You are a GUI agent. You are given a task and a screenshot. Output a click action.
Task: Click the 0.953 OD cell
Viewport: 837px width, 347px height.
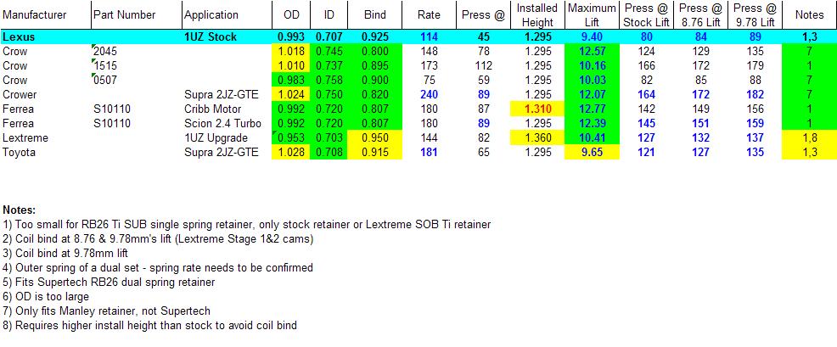[x=290, y=138]
